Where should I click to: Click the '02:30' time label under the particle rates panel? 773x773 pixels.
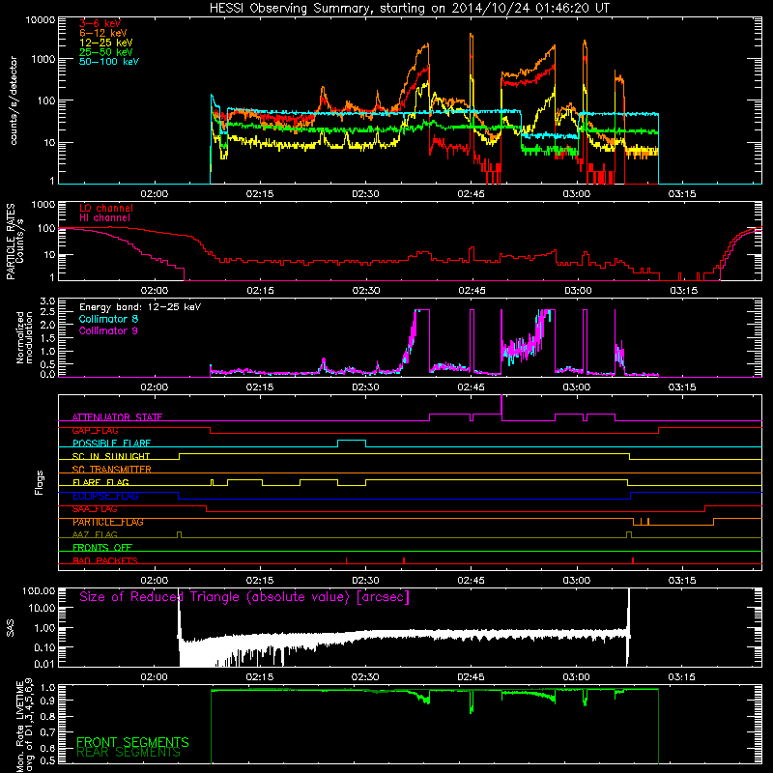click(366, 291)
